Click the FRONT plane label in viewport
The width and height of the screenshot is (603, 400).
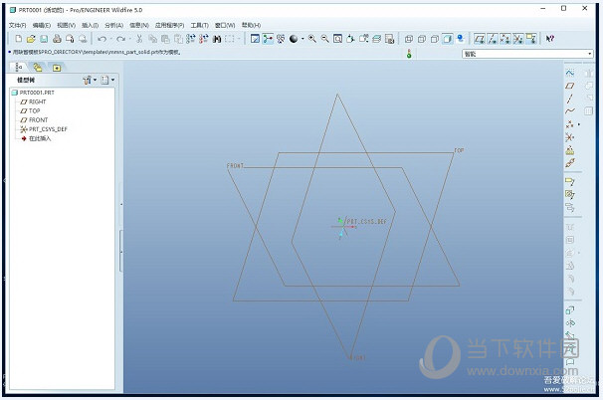(x=235, y=166)
